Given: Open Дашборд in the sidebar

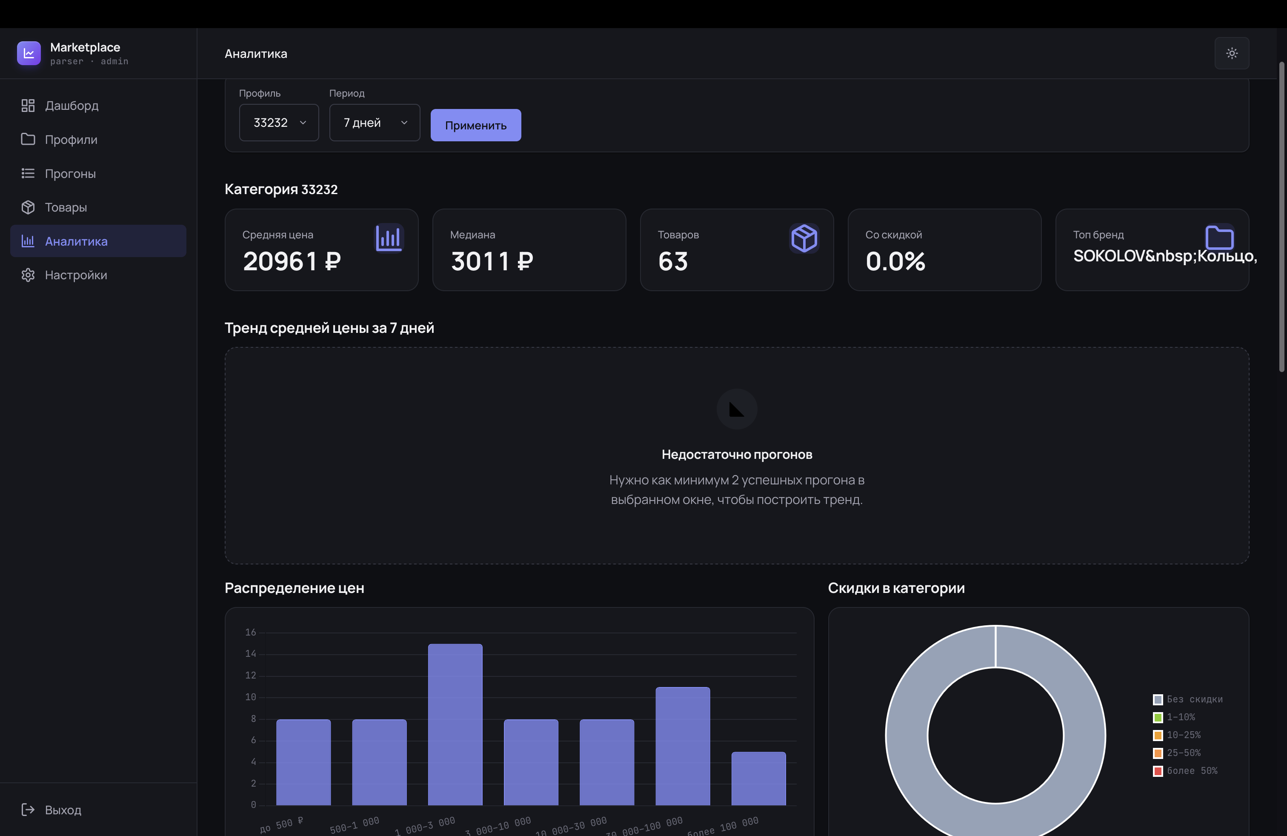Looking at the screenshot, I should click(98, 106).
